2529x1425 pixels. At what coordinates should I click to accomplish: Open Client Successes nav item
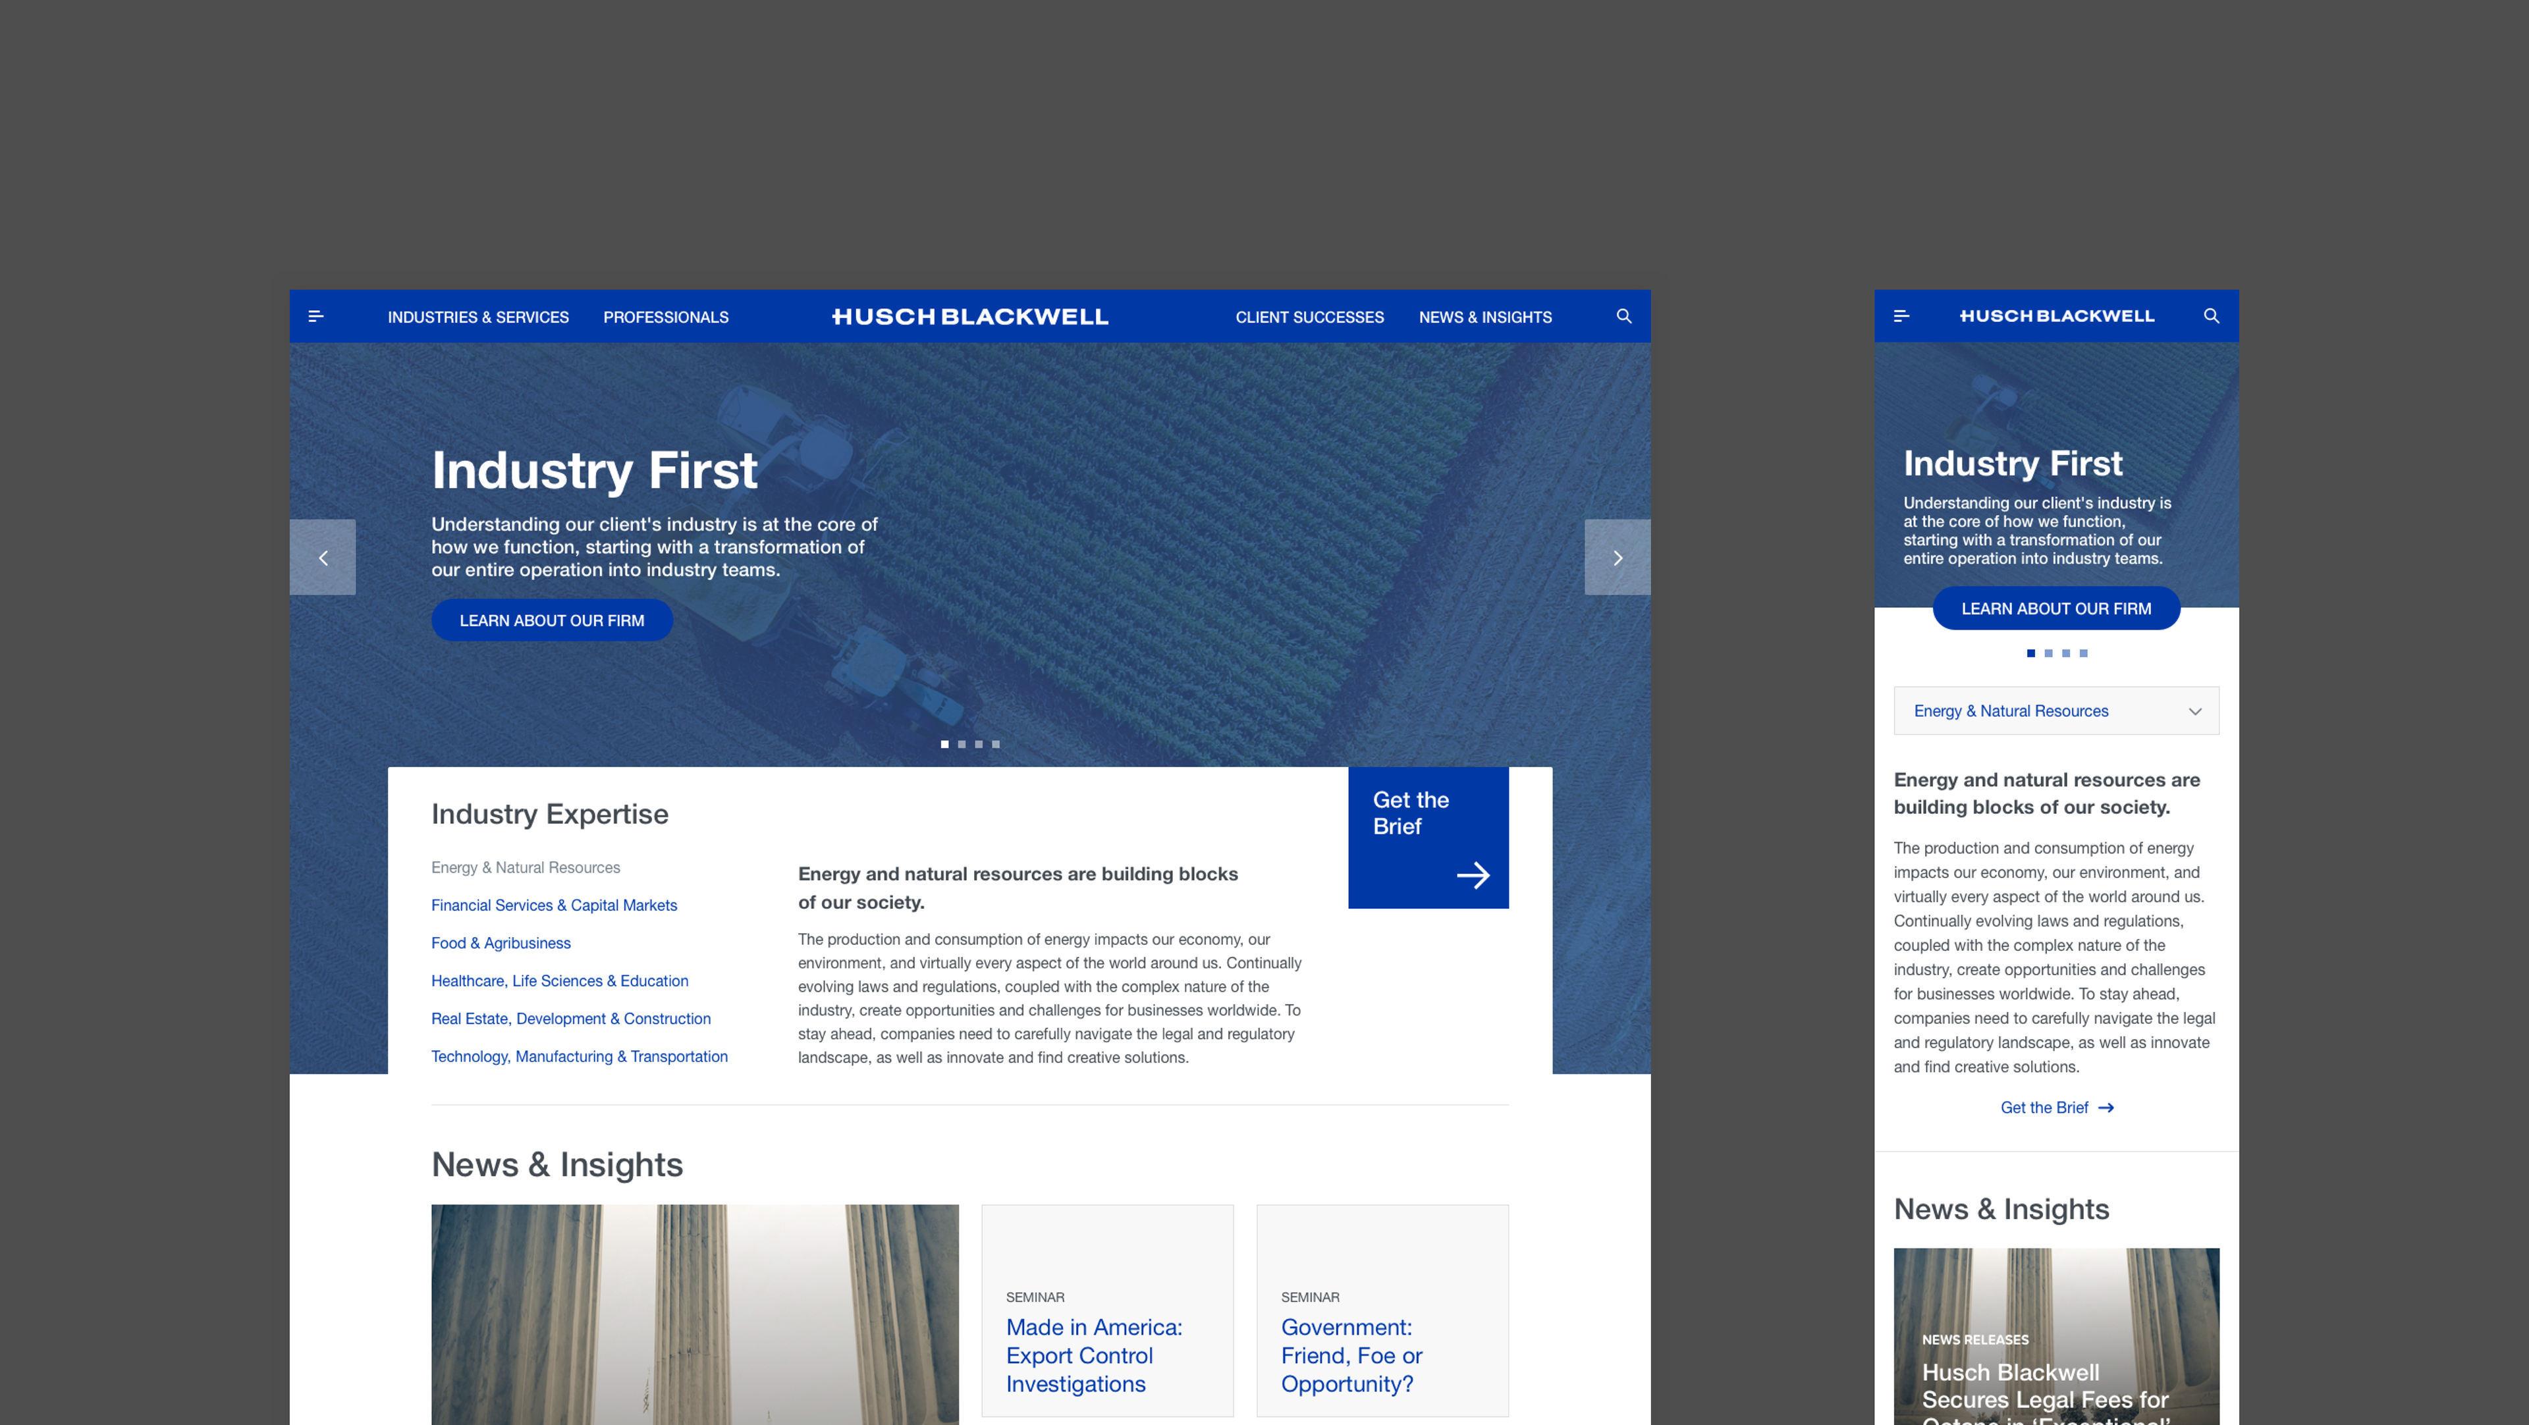1309,317
